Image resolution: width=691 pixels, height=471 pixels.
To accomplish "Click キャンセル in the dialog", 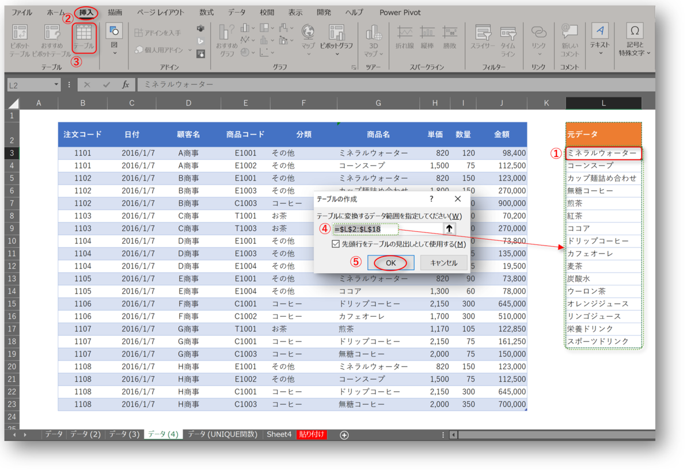I will tap(443, 263).
